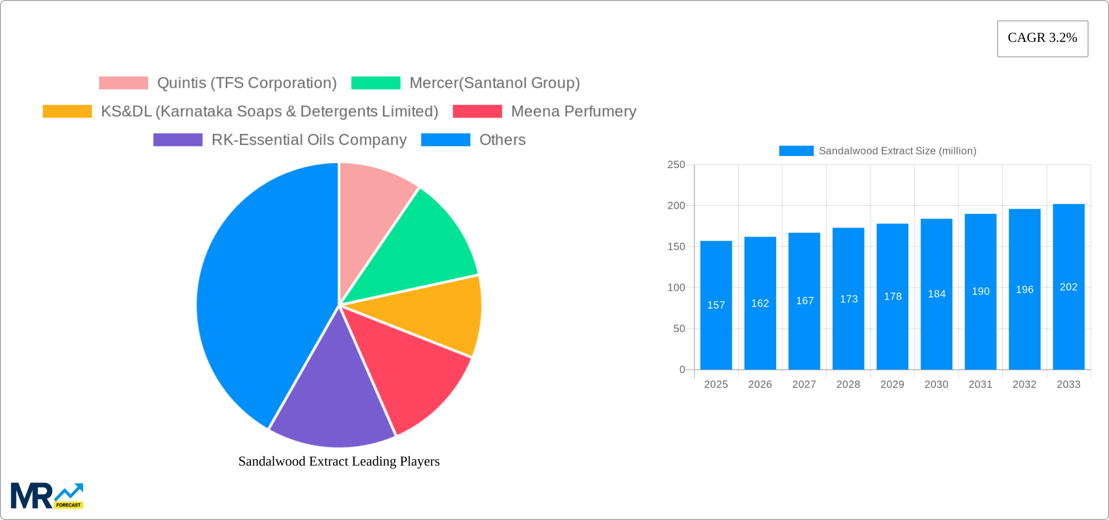Toggle Mercer(Santanol Group) legend entry
Image resolution: width=1109 pixels, height=520 pixels.
pyautogui.click(x=494, y=83)
